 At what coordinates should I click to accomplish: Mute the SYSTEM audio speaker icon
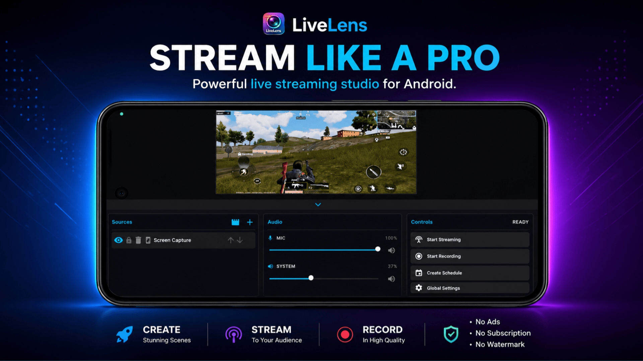391,279
